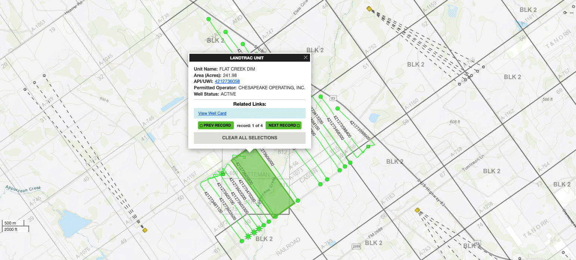The width and height of the screenshot is (576, 260).
Task: Select well label 421273603300
Action: click(240, 202)
